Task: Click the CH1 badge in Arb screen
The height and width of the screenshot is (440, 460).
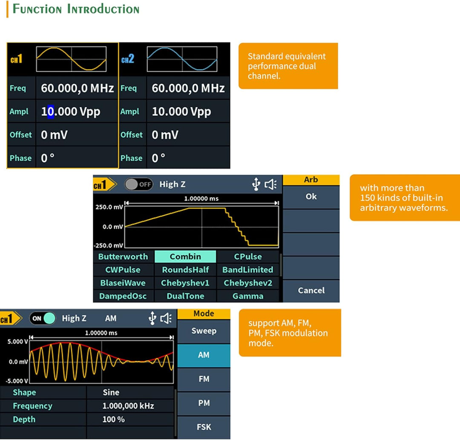Action: (x=104, y=185)
